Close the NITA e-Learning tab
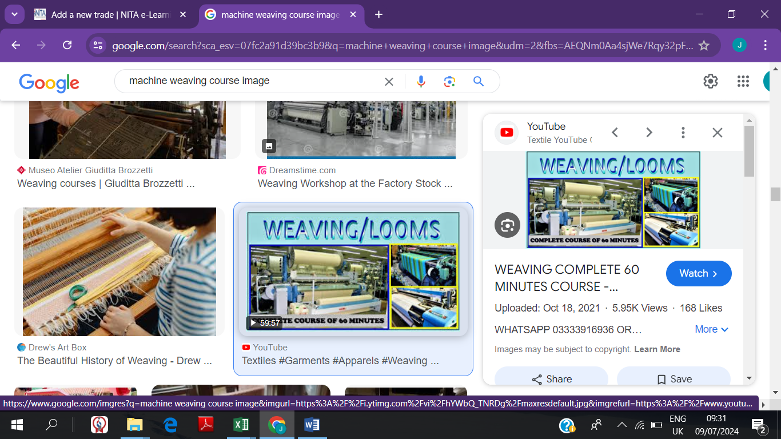 183,15
